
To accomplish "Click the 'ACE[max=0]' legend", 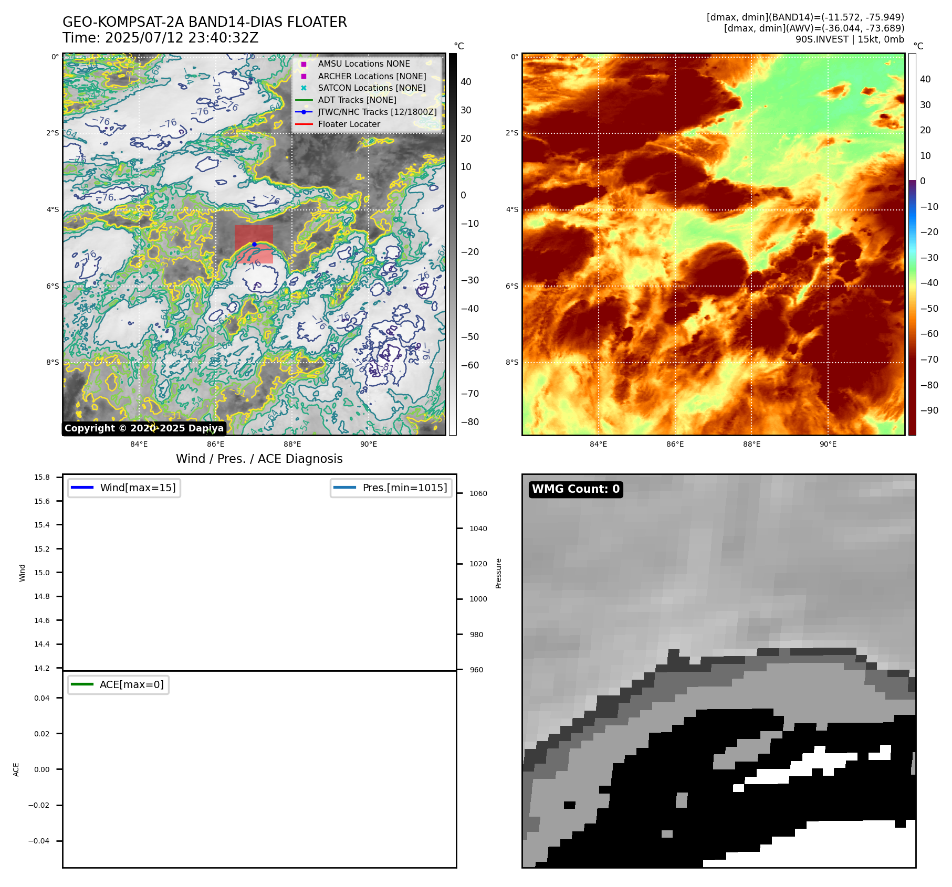I will [118, 684].
